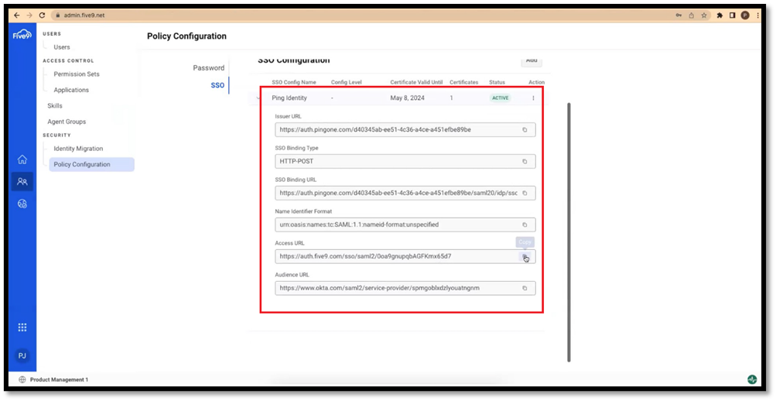The width and height of the screenshot is (776, 401).
Task: Click the SSO Binding Type field
Action: coord(405,161)
